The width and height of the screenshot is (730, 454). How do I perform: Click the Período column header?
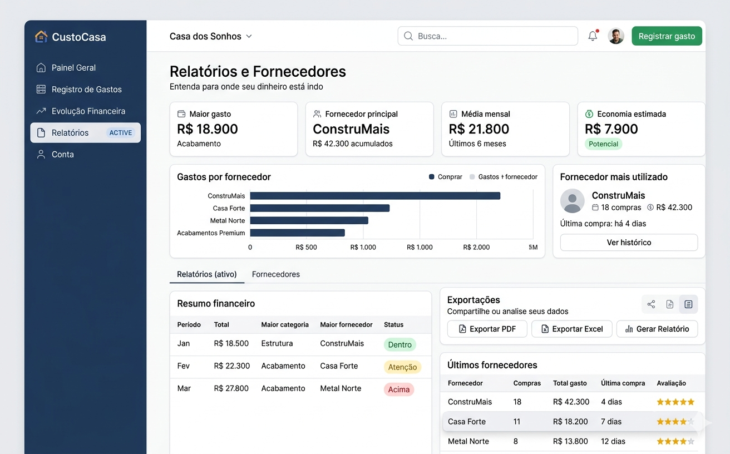click(189, 324)
